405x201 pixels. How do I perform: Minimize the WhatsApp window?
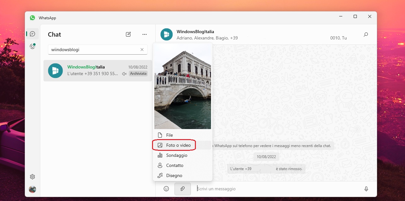pyautogui.click(x=341, y=16)
